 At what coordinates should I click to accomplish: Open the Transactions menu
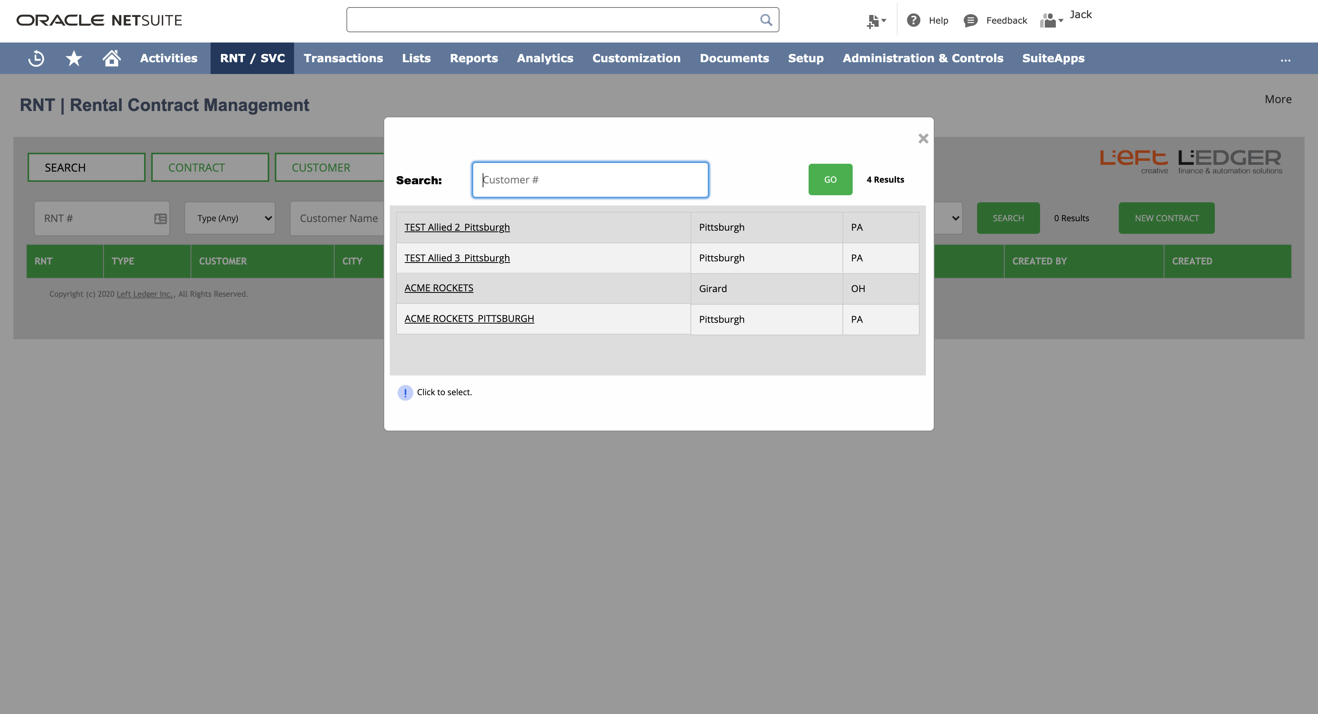[x=343, y=58]
